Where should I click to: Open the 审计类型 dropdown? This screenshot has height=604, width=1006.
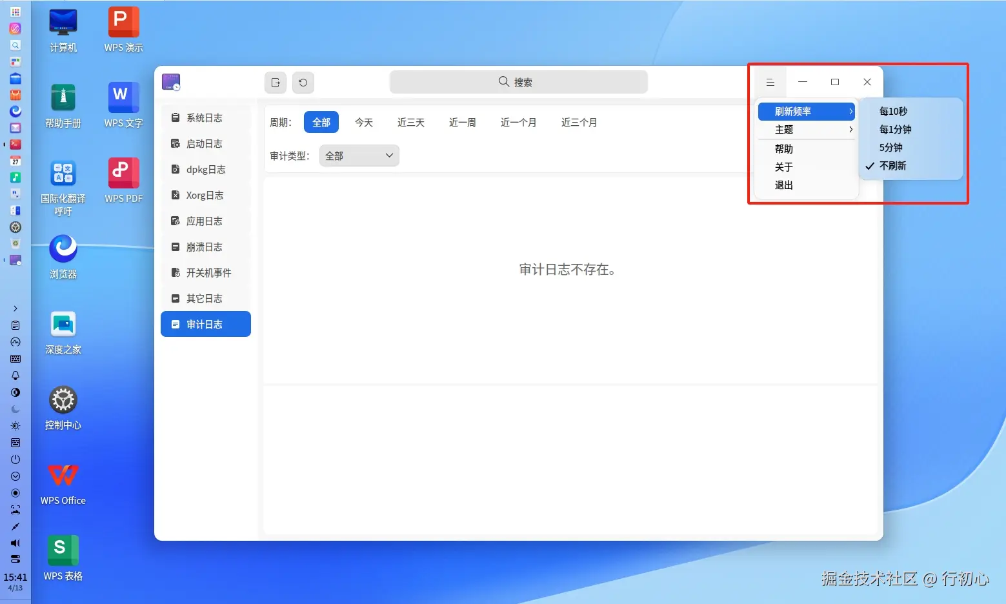[359, 155]
